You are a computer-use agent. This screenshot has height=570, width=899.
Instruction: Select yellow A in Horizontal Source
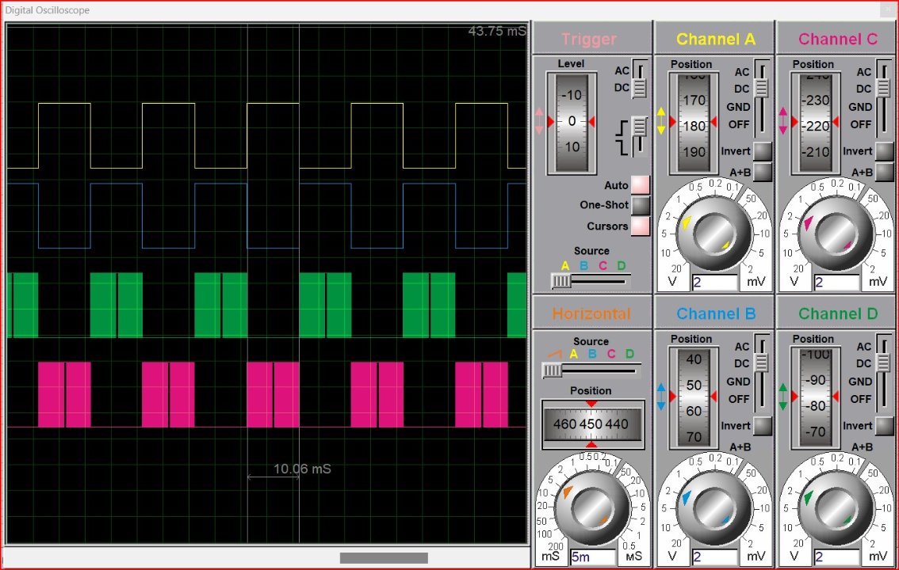pos(573,354)
